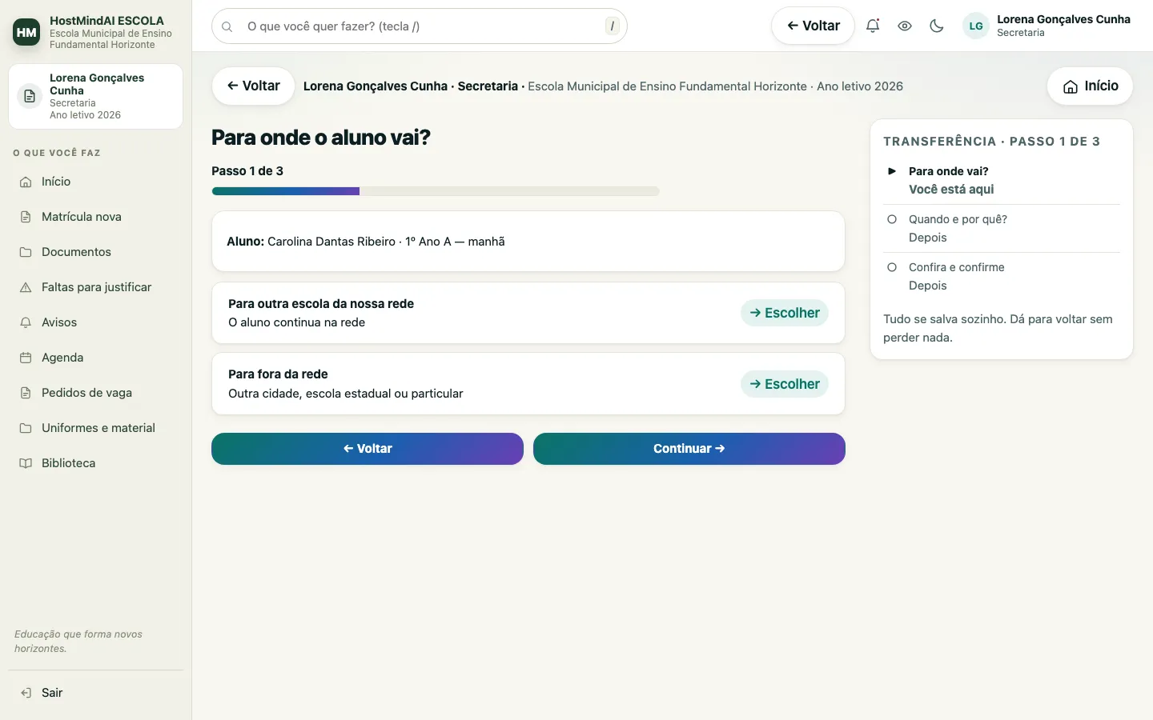Click the Biblioteca book icon
This screenshot has height=720, width=1153.
[x=26, y=463]
